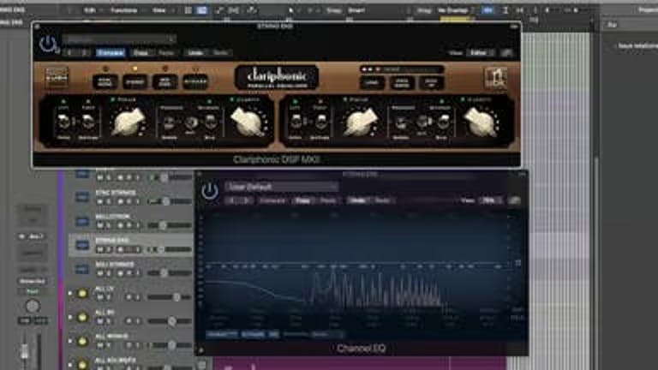The height and width of the screenshot is (370, 658).
Task: Click Undo in the Channel EQ header
Action: (x=357, y=200)
